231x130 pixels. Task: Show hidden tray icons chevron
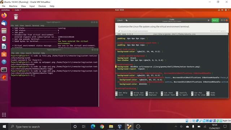176,126
